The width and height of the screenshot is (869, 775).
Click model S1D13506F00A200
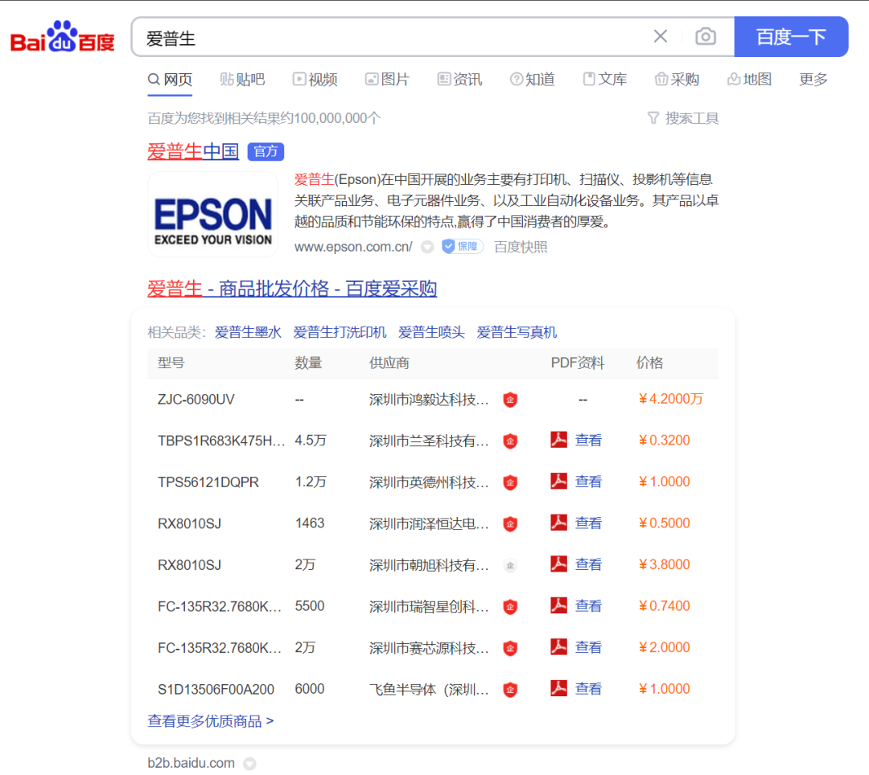coord(216,689)
